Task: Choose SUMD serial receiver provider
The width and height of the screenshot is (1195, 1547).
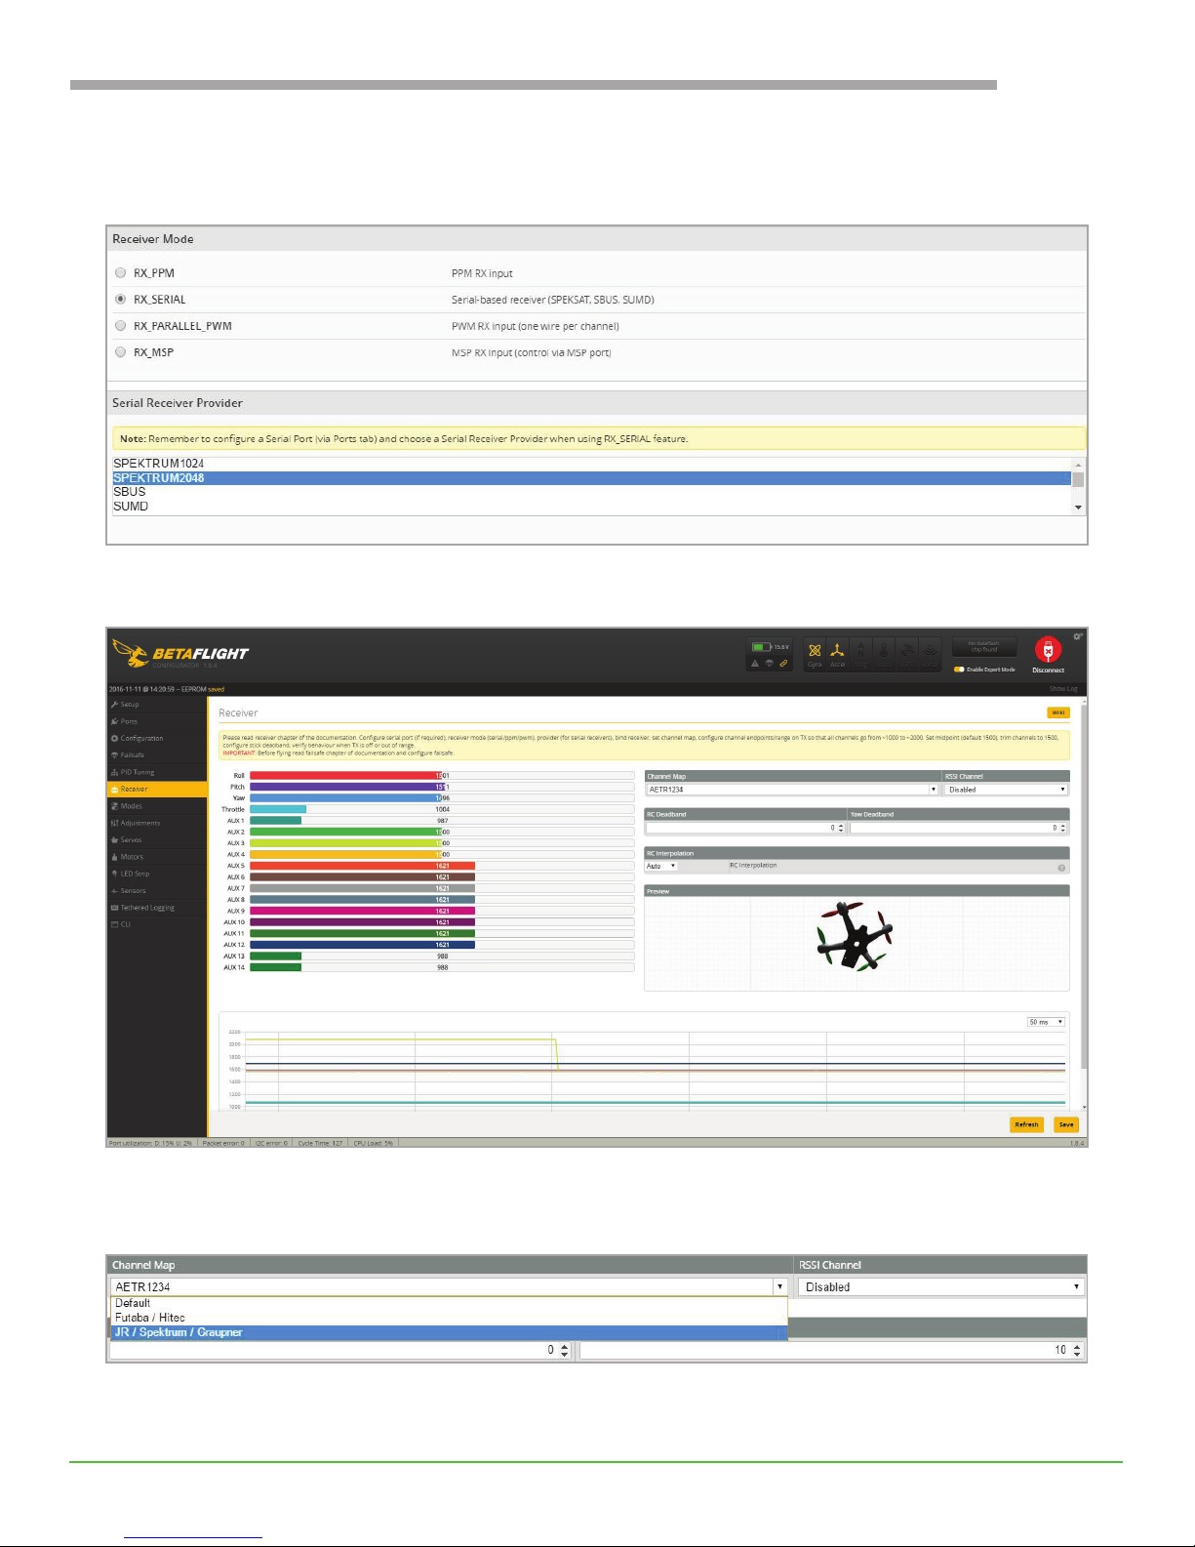Action: tap(591, 507)
